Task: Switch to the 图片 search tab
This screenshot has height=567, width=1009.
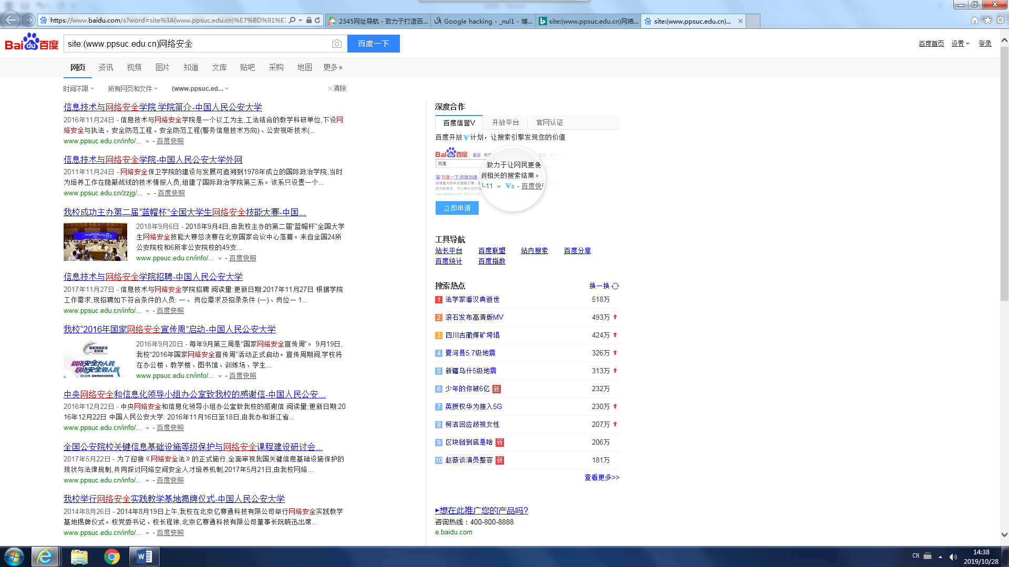Action: [x=162, y=67]
